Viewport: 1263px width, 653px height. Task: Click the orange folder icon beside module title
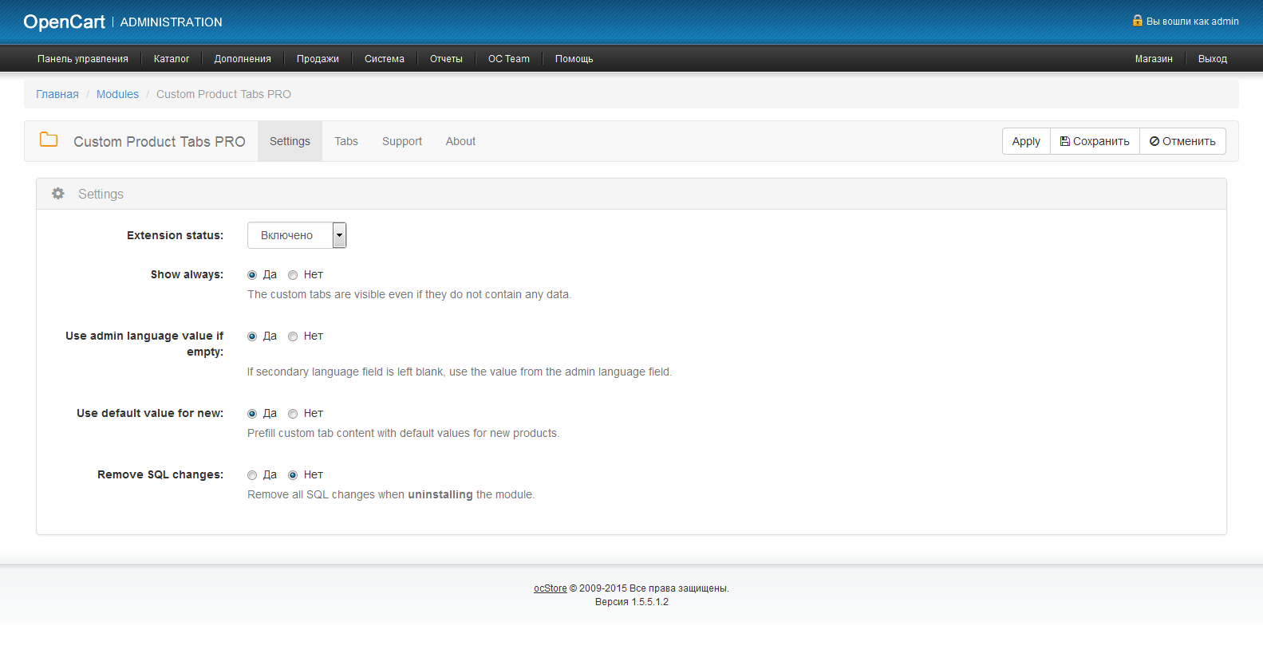click(x=49, y=140)
